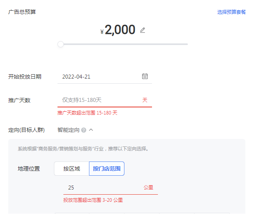Click the 地理位置 label
The image size is (254, 214).
coord(29,169)
